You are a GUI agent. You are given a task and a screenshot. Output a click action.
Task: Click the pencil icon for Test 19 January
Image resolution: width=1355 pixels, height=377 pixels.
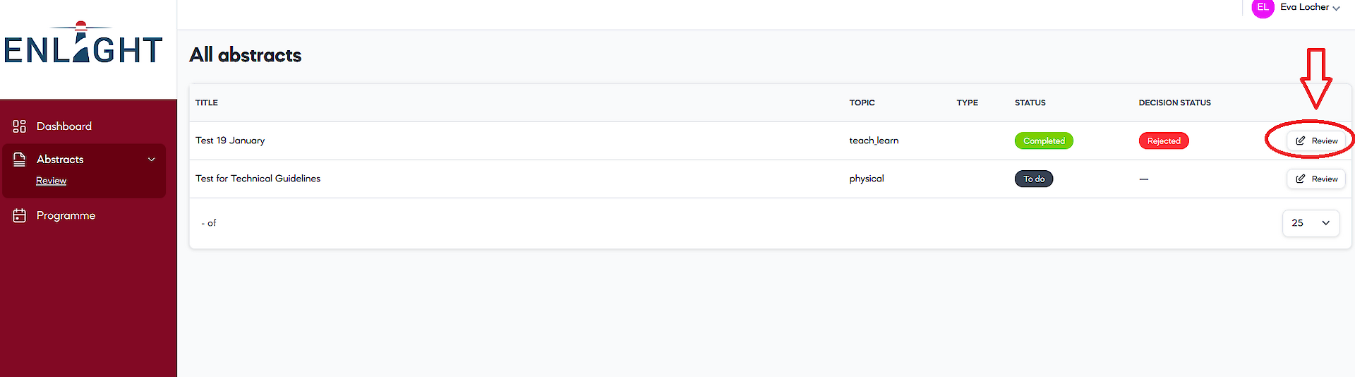point(1301,140)
